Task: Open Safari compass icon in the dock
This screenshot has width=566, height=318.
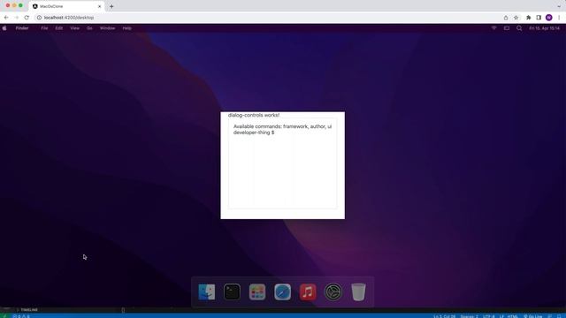Action: (282, 291)
